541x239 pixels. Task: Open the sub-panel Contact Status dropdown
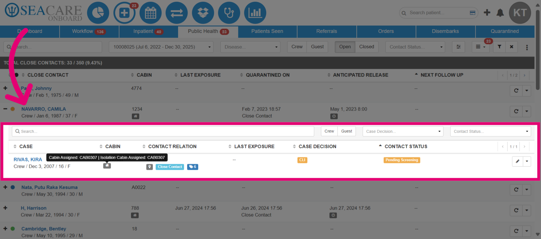(491, 131)
